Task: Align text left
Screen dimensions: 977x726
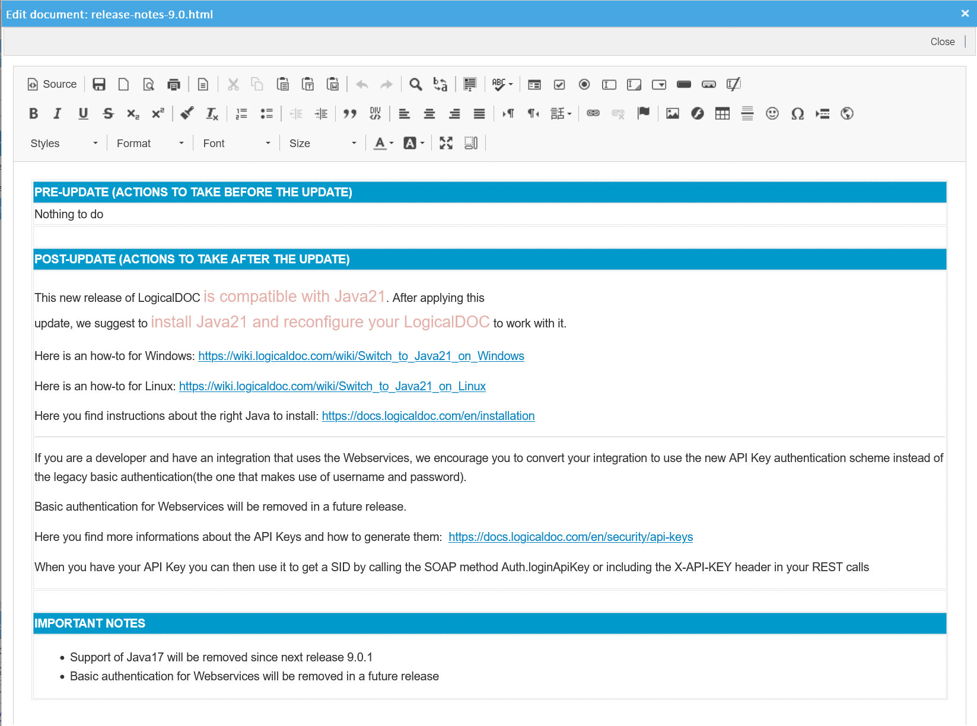Action: point(405,113)
